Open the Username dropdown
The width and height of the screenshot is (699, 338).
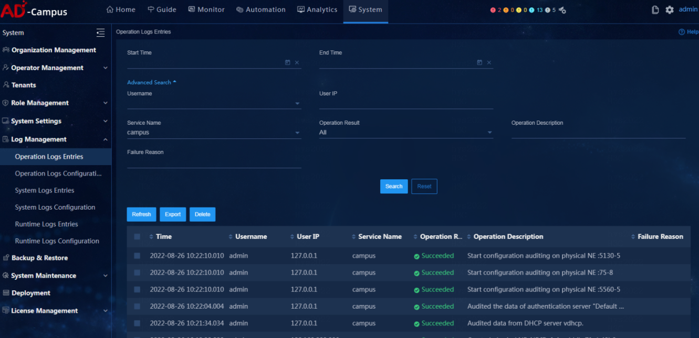point(214,103)
